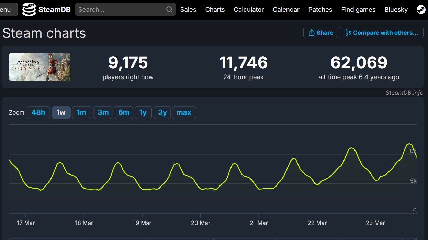Click the all-time peak 6.4 years ago caption
Image resolution: width=428 pixels, height=240 pixels.
359,77
